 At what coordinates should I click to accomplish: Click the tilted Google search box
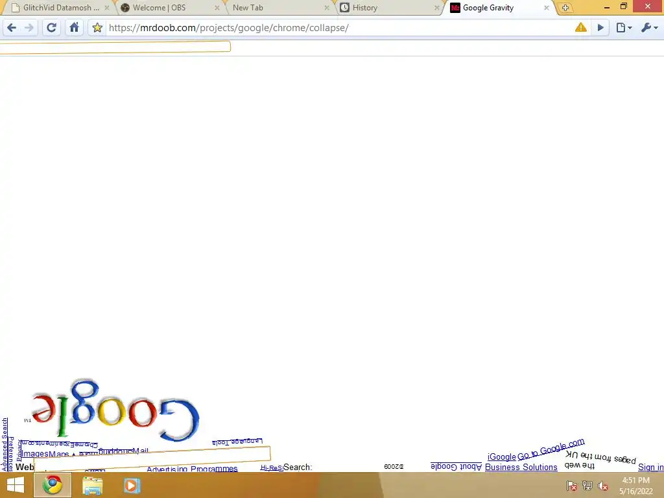152,458
